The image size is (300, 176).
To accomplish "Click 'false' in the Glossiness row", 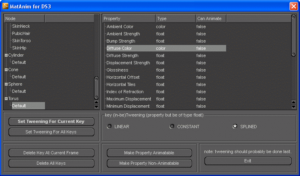I will [201, 70].
